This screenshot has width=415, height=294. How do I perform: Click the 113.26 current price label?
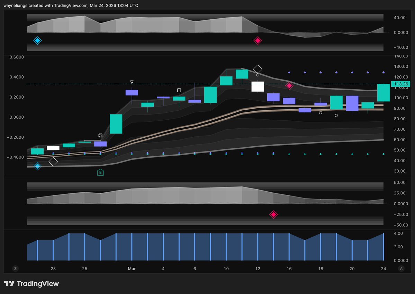click(401, 84)
